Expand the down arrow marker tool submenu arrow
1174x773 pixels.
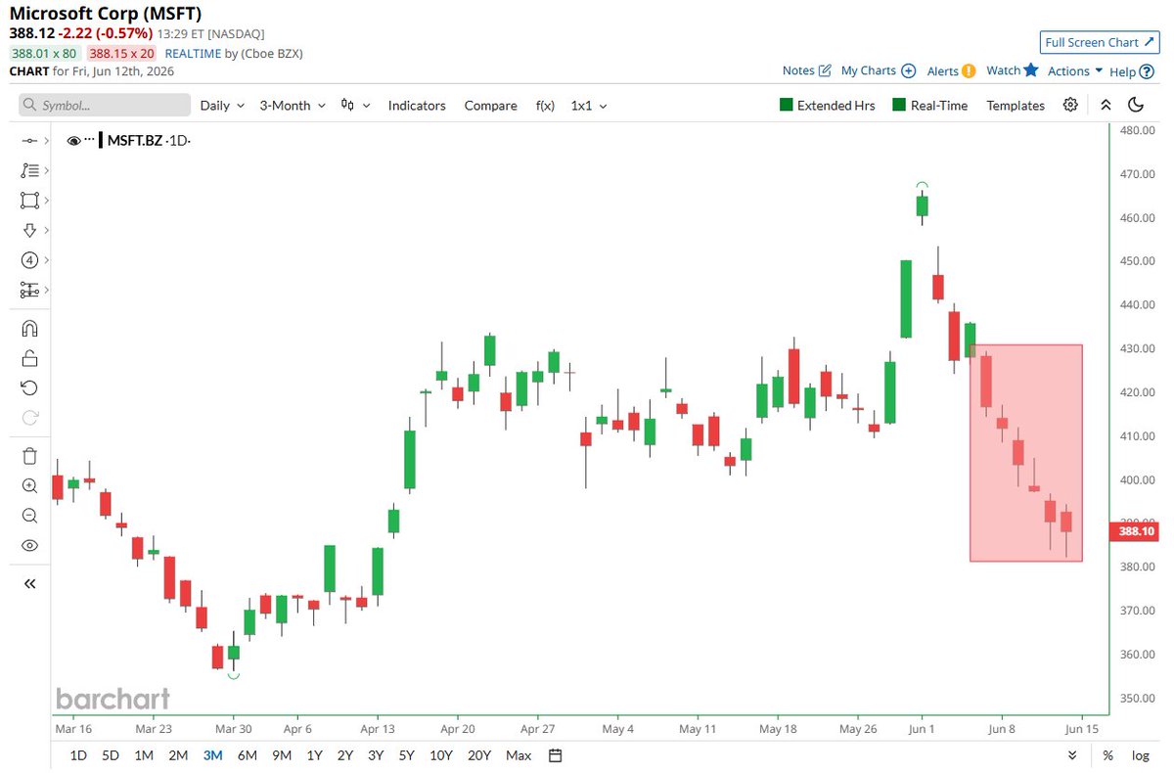47,230
